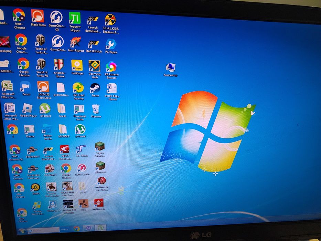Launch the Minecraft shortcut
Image resolution: width=321 pixels, height=241 pixels.
100,167
